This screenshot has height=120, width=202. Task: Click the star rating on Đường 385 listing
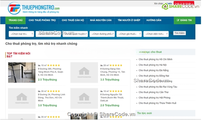54,65
